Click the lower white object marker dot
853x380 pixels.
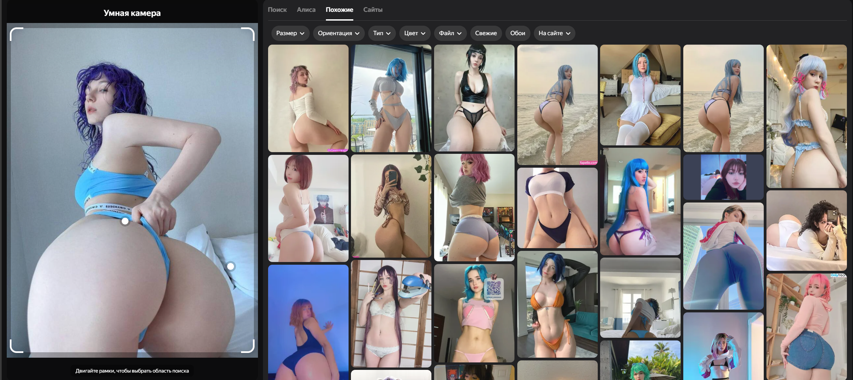231,266
